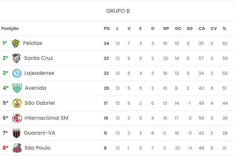Click the São Gabriel team badge
The image size is (235, 156).
[x=17, y=103]
